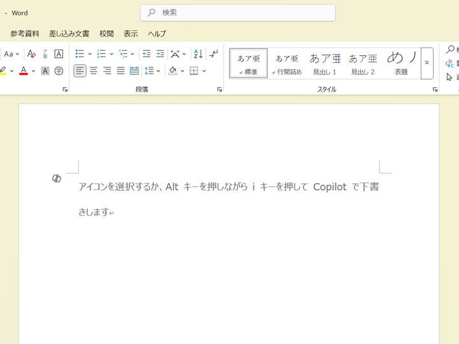The height and width of the screenshot is (344, 459).
Task: Click the line spacing icon
Action: click(149, 71)
